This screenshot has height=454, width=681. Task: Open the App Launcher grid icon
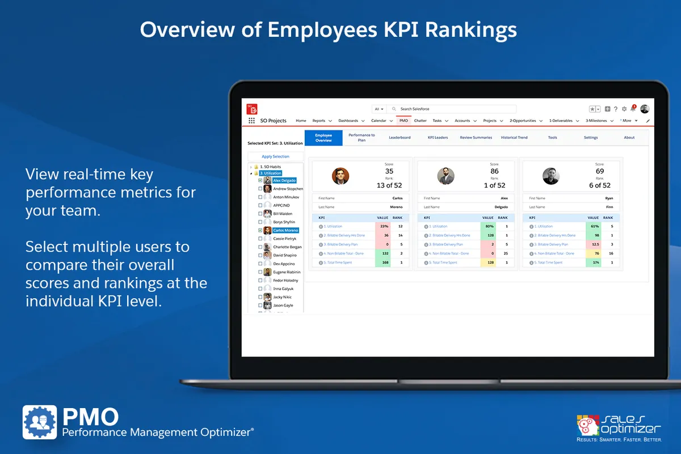(x=251, y=121)
